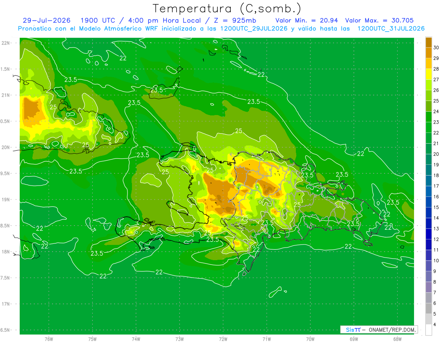Click the "7.5N" latitude axis label
Image resolution: width=446 pixels, height=344 pixels.
pos(5,278)
